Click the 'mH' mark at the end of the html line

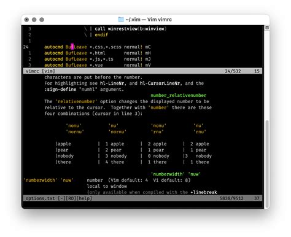pos(148,53)
